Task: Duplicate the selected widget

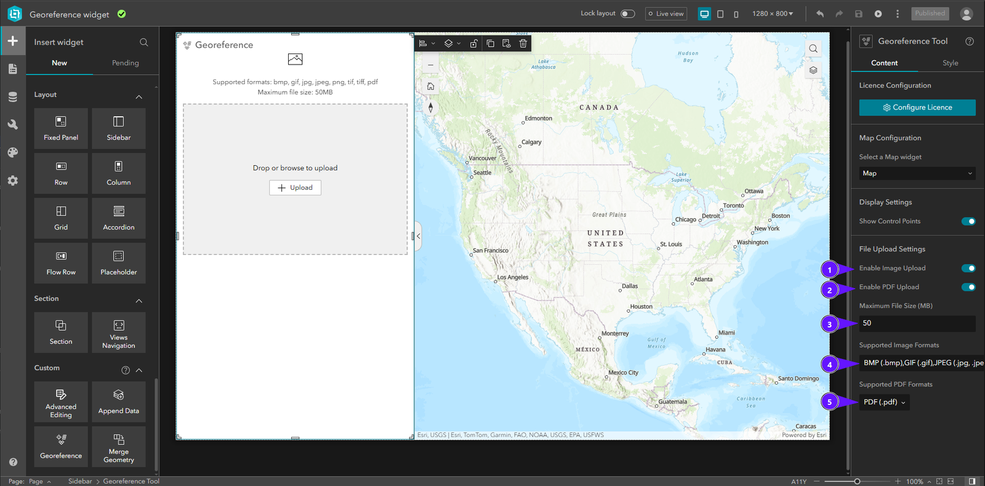Action: (490, 44)
